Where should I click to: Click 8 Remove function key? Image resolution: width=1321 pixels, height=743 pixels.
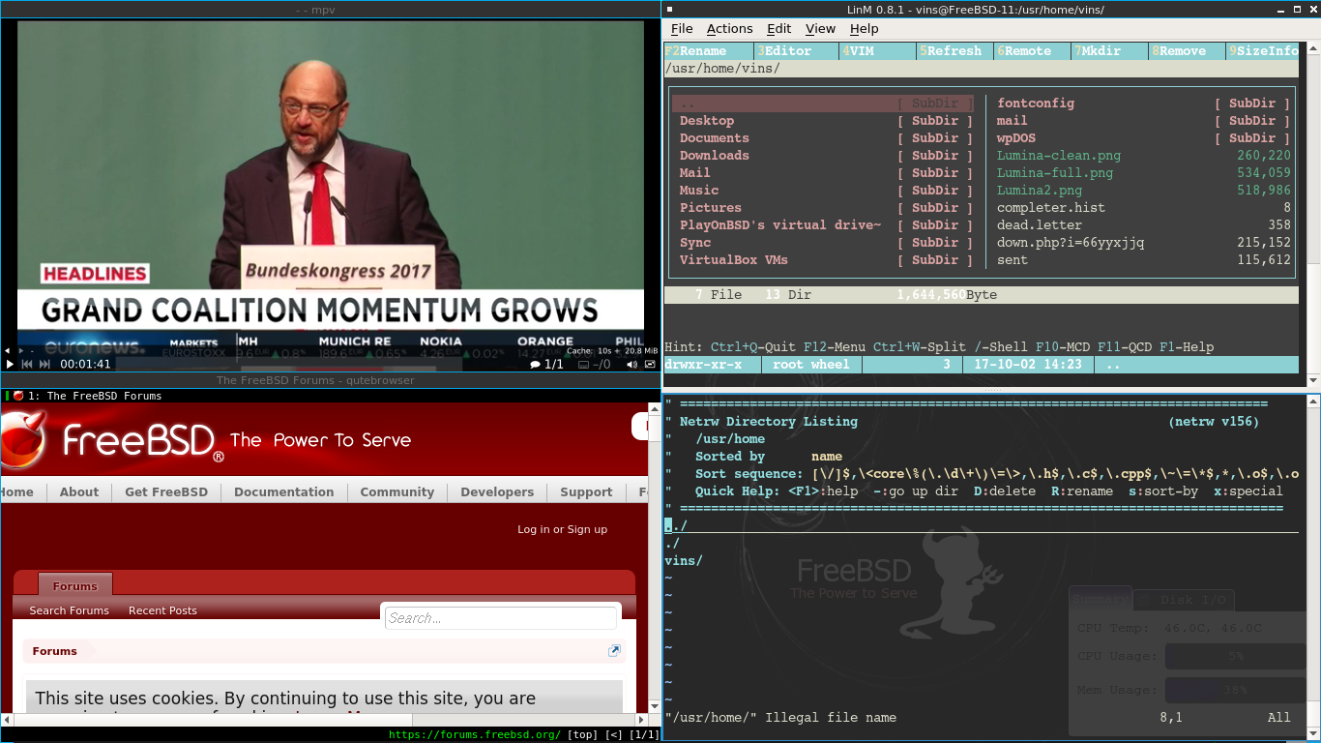point(1187,51)
